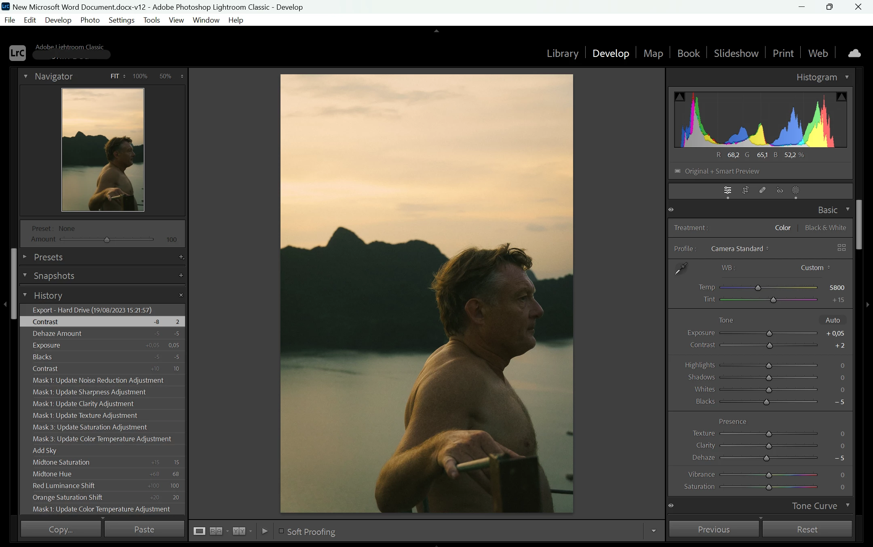
Task: Toggle the Basic panel eye switch
Action: tap(671, 210)
